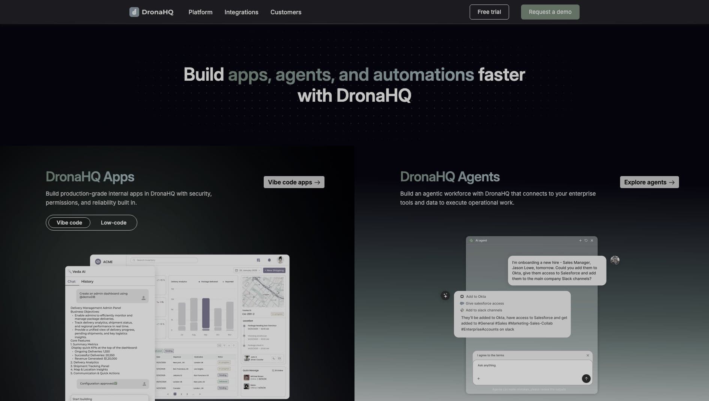The image size is (709, 401).
Task: Click the user icon in Configuration approved bubble
Action: pos(144,384)
